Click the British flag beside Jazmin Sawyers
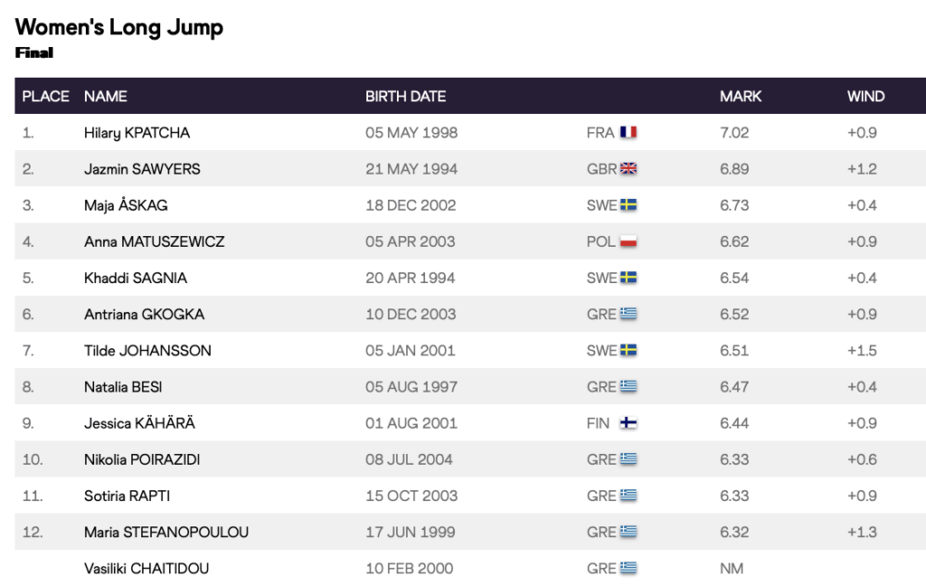The height and width of the screenshot is (586, 926). click(x=628, y=168)
